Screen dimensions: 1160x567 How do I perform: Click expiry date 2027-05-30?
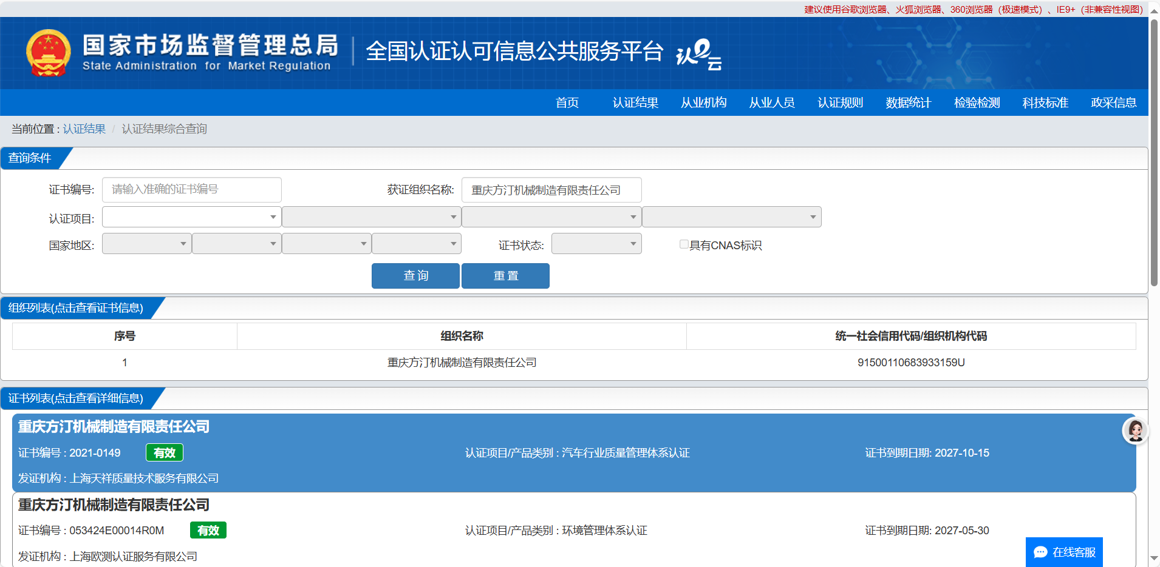[962, 531]
